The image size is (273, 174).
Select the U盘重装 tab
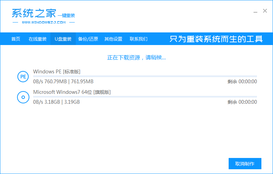63,39
